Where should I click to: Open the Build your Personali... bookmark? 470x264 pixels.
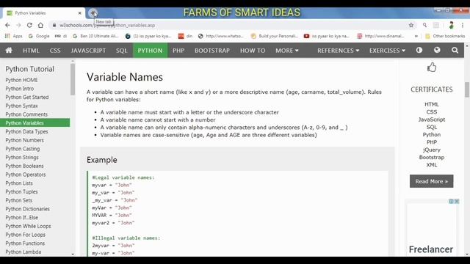point(275,36)
